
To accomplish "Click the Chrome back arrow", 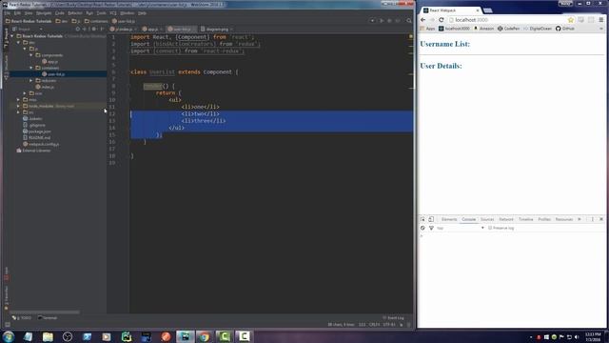I will pyautogui.click(x=422, y=20).
